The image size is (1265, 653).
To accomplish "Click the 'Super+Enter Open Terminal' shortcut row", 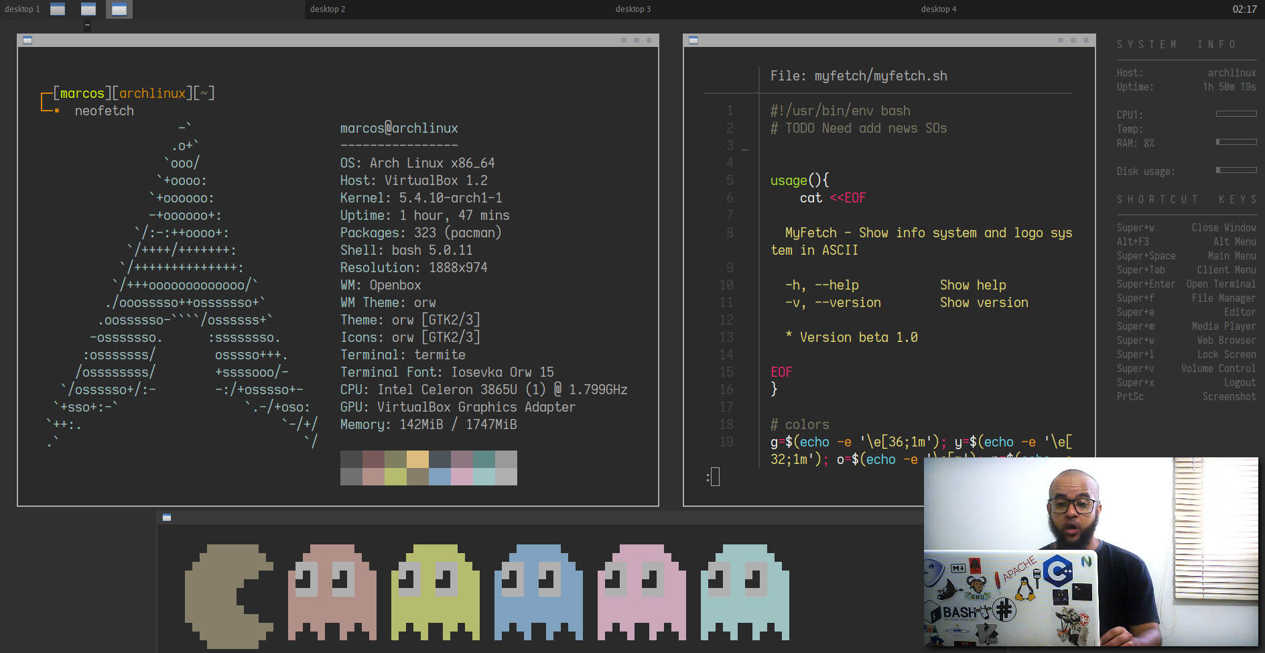I will [x=1187, y=284].
